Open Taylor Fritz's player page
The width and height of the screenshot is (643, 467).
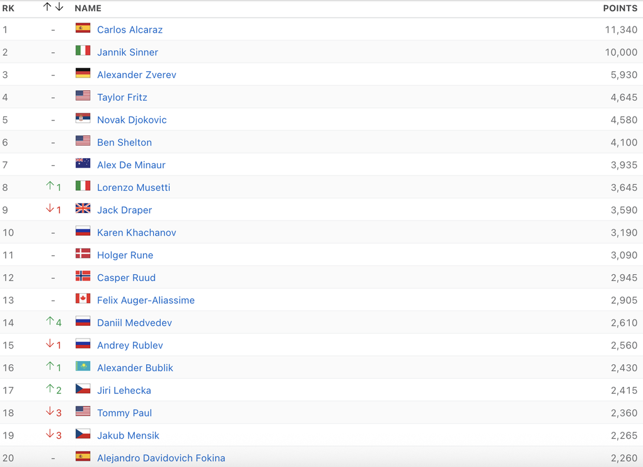pos(122,98)
